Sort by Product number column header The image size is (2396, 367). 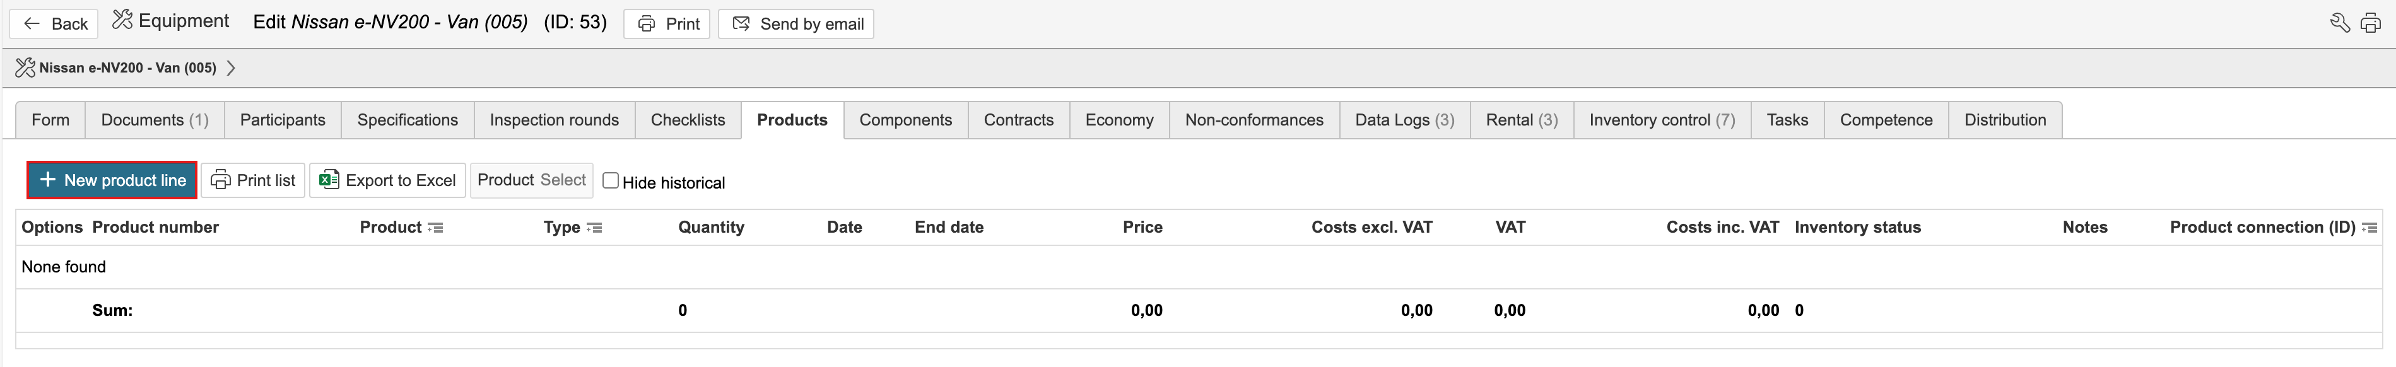155,228
